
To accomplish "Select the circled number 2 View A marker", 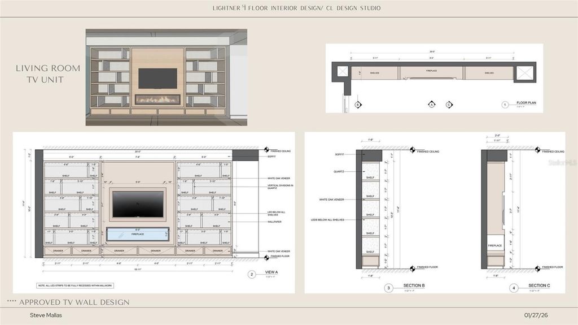I will 252,274.
